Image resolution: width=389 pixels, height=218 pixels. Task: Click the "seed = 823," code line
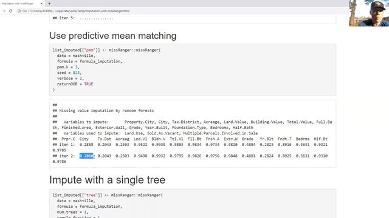(x=69, y=73)
